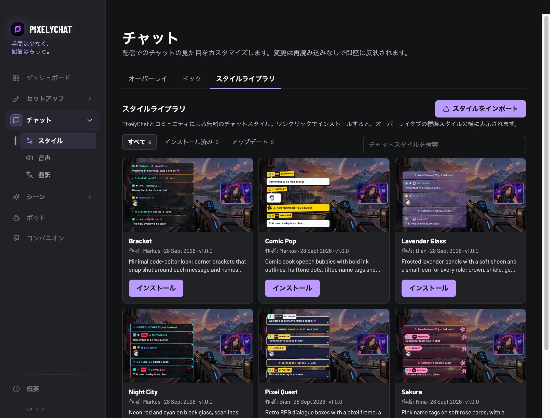
Task: Open the ダッシュボード grid icon
Action: click(16, 78)
